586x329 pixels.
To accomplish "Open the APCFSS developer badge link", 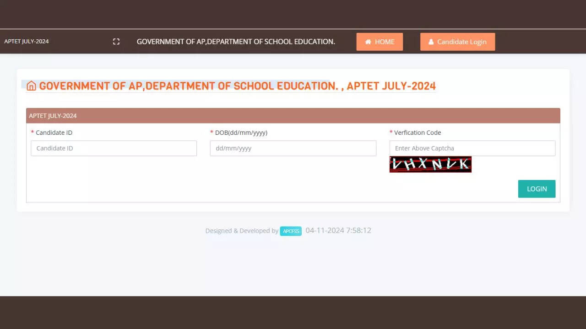I will (291, 231).
